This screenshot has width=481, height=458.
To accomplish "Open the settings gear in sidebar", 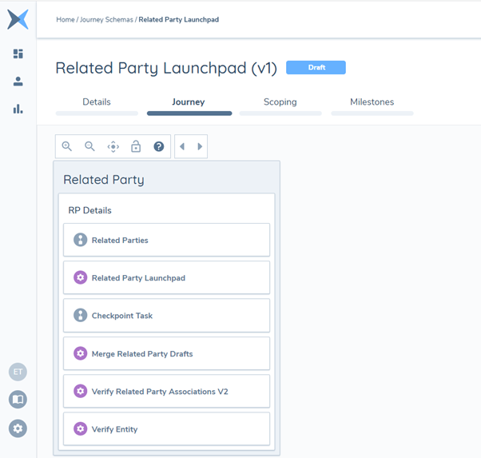I will pyautogui.click(x=18, y=428).
